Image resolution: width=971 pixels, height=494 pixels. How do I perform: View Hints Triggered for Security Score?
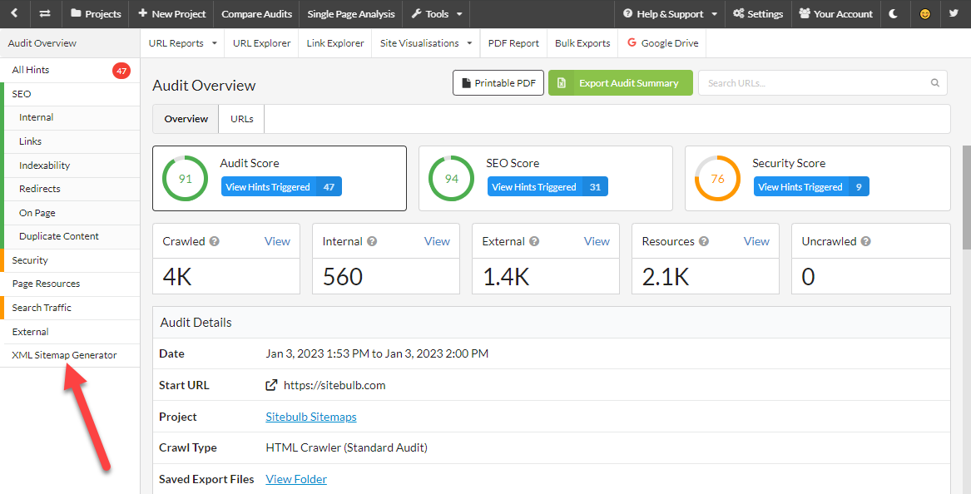811,187
